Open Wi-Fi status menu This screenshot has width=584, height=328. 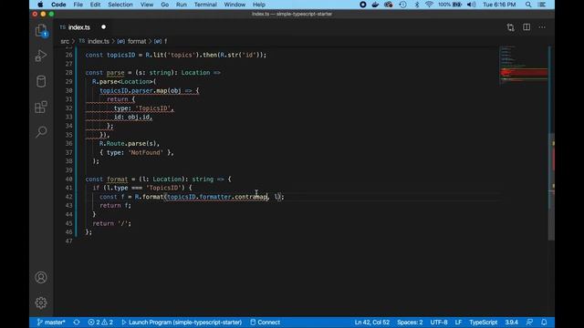pyautogui.click(x=429, y=5)
